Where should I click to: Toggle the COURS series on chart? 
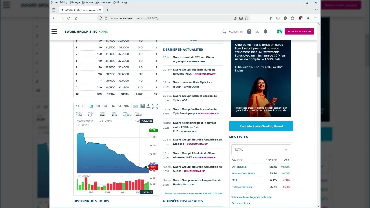83,125
